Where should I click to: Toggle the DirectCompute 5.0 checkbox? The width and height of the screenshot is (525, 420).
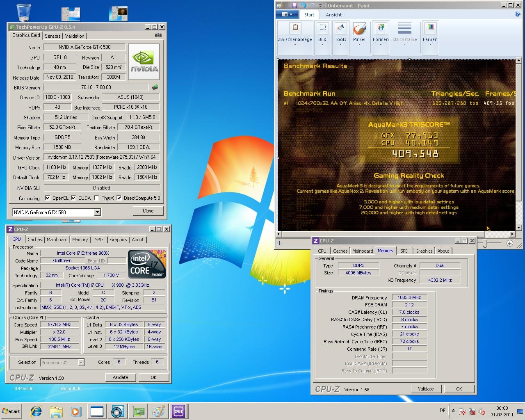pos(119,198)
